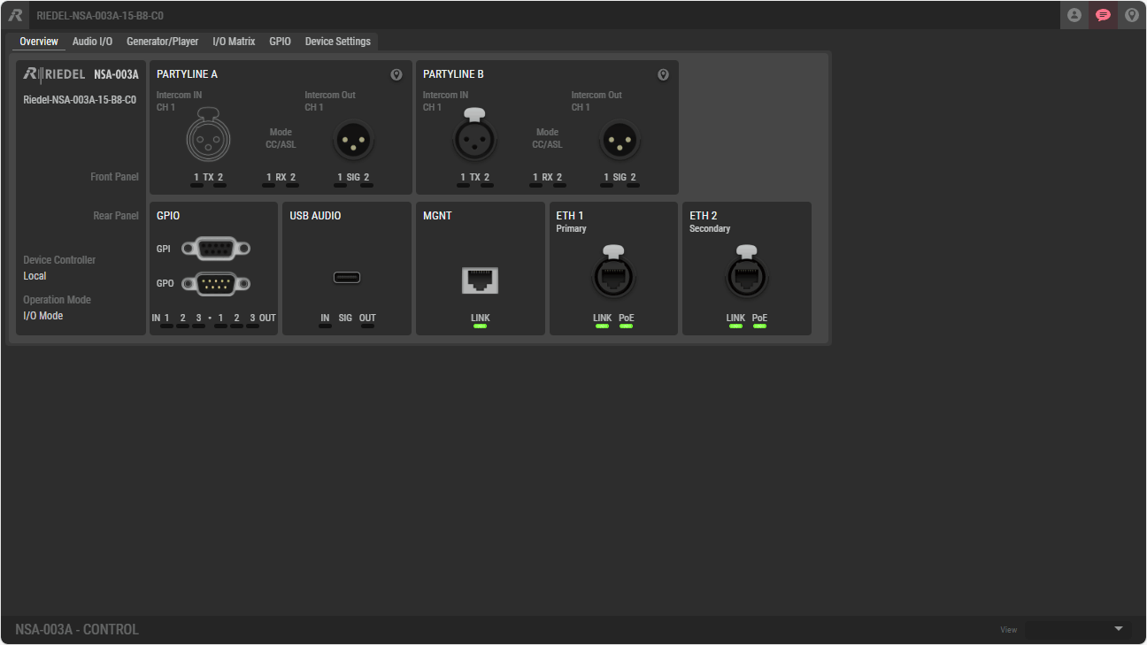Image resolution: width=1147 pixels, height=645 pixels.
Task: Click the Device Controller label
Action: [x=59, y=260]
